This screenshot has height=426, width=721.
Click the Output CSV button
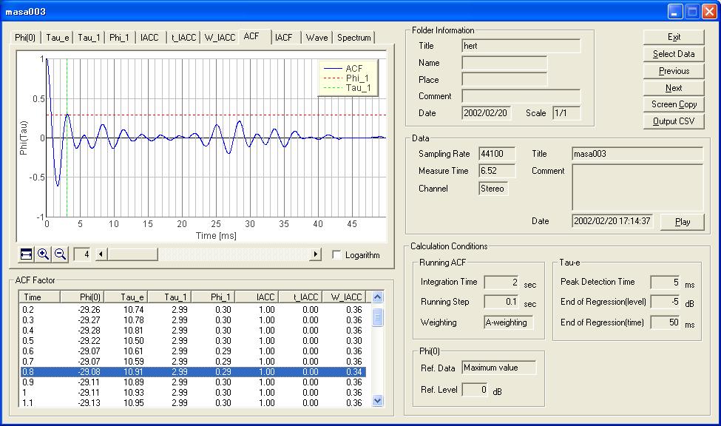pos(674,121)
